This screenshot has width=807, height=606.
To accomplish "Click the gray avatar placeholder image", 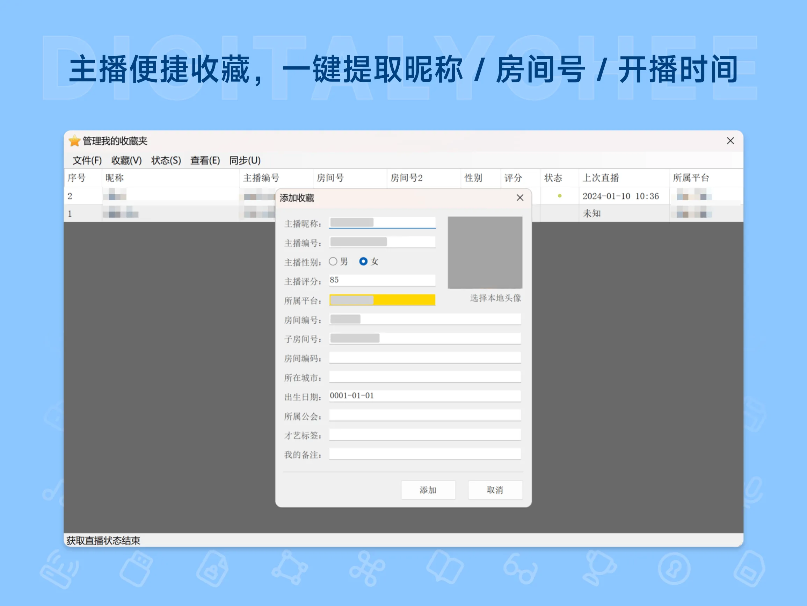I will point(485,252).
